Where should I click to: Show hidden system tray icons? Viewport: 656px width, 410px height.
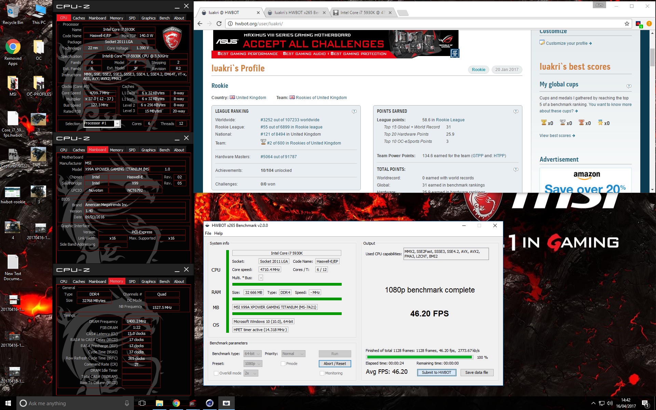[x=593, y=403]
